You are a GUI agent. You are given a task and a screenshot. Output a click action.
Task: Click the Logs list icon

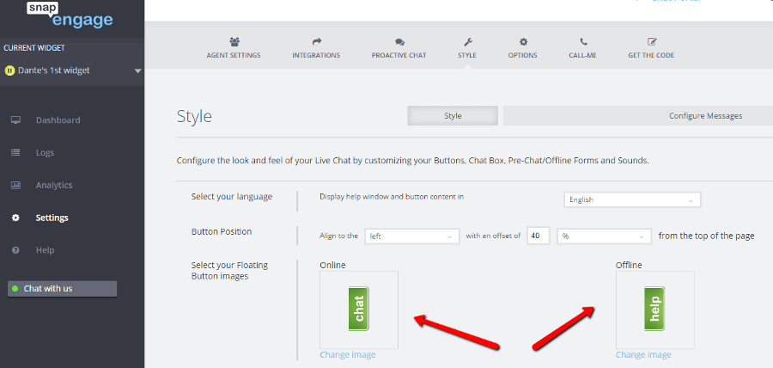point(15,152)
